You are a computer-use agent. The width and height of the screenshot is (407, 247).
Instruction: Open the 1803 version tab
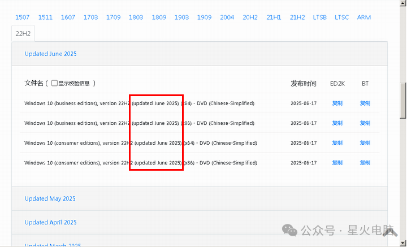coord(136,18)
